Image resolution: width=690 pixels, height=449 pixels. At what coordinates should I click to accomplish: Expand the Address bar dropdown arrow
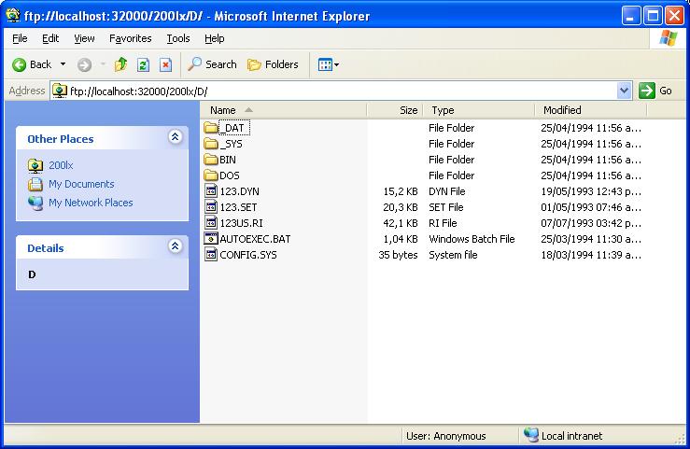(x=625, y=91)
